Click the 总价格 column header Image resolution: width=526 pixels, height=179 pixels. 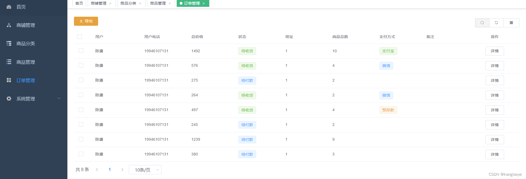point(197,37)
